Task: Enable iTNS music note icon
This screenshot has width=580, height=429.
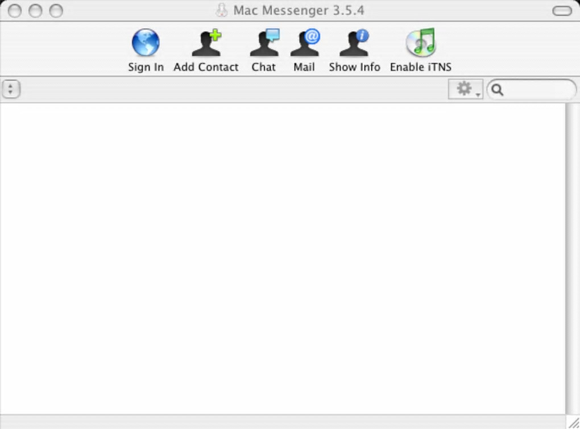Action: coord(421,43)
